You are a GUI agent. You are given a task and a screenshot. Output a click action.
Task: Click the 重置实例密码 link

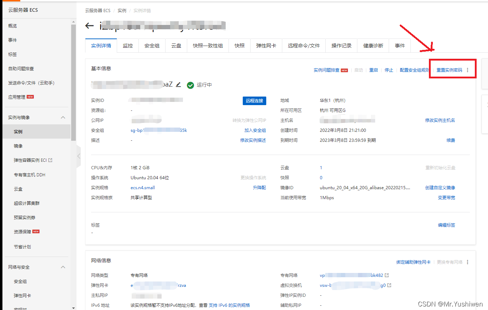[x=449, y=70]
